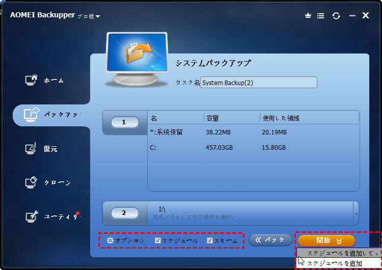382x270 pixels.
Task: Click the バック back button
Action: pyautogui.click(x=270, y=240)
